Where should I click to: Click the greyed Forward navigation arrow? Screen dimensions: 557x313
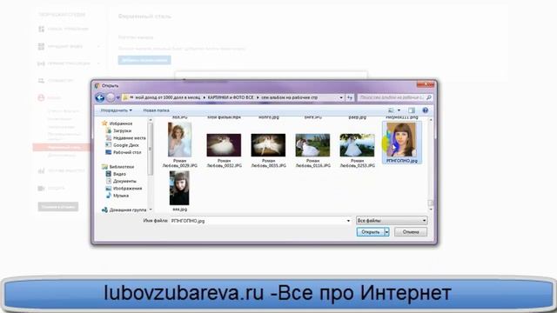111,97
